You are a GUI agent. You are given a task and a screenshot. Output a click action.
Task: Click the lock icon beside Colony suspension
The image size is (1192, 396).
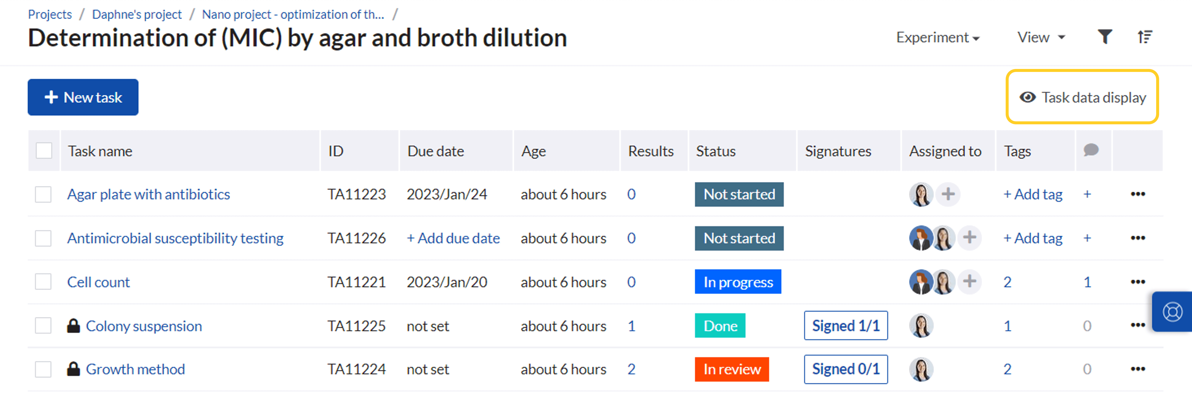tap(73, 326)
